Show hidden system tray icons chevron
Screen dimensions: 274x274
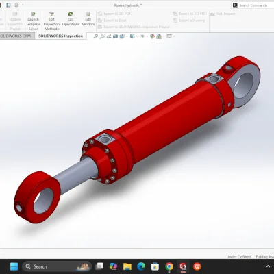(x=268, y=266)
